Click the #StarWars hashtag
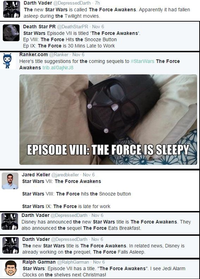The image size is (200, 279). pyautogui.click(x=143, y=61)
